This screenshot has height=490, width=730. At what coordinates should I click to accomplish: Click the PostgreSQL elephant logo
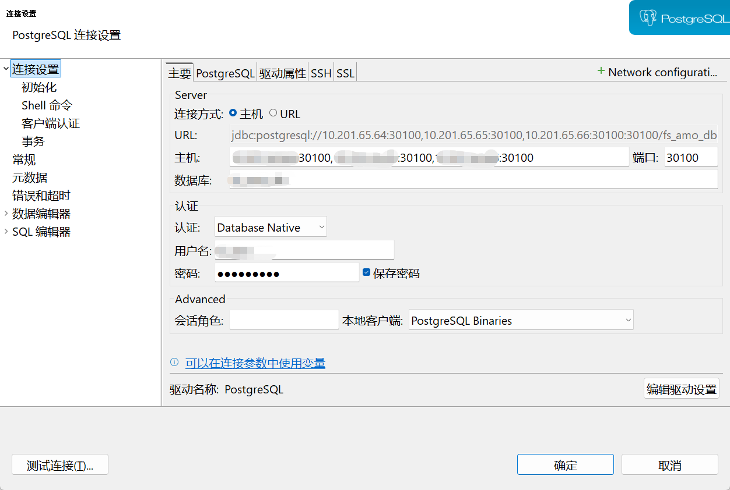(648, 18)
